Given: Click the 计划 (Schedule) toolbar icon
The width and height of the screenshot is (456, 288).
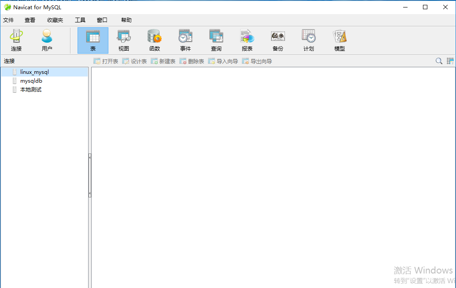Looking at the screenshot, I should click(308, 40).
